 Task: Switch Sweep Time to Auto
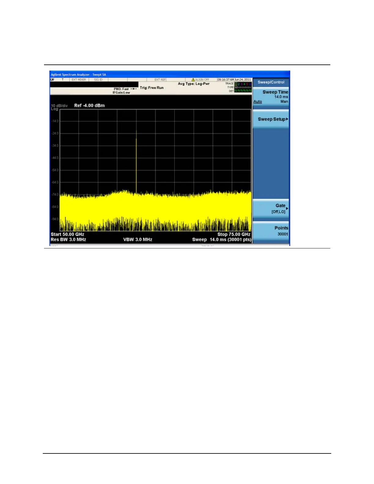pyautogui.click(x=258, y=102)
